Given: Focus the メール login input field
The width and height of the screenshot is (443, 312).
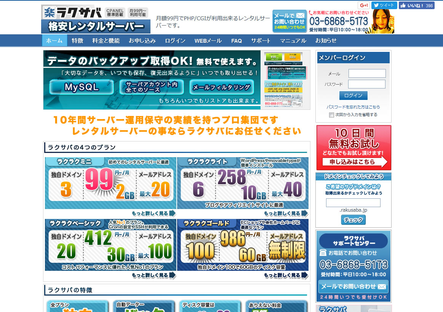Looking at the screenshot, I should 367,74.
